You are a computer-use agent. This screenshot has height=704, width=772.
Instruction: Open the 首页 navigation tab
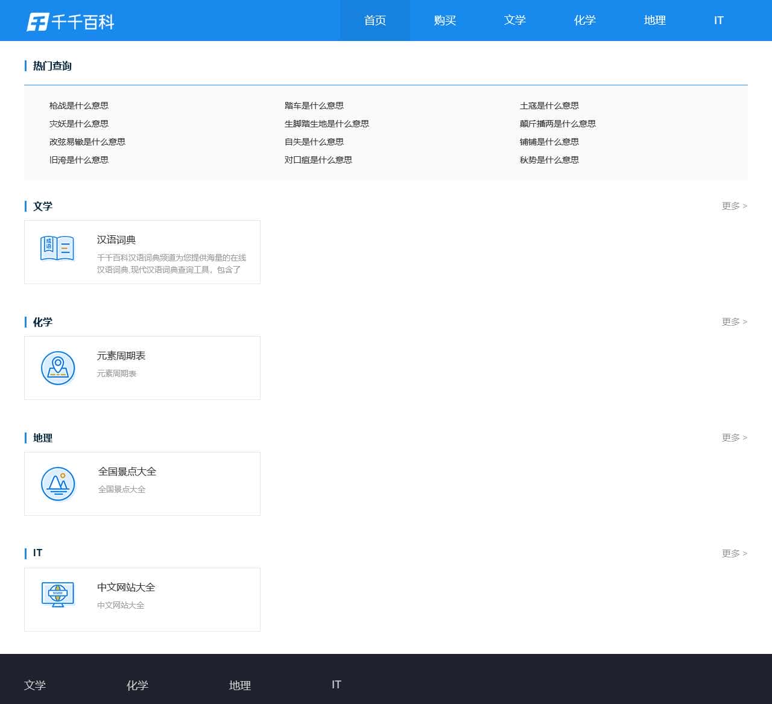[x=375, y=21]
